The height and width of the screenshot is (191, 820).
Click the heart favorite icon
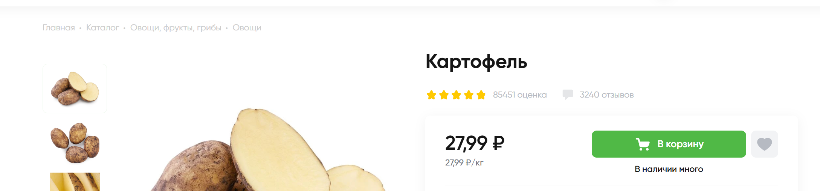[x=764, y=144]
